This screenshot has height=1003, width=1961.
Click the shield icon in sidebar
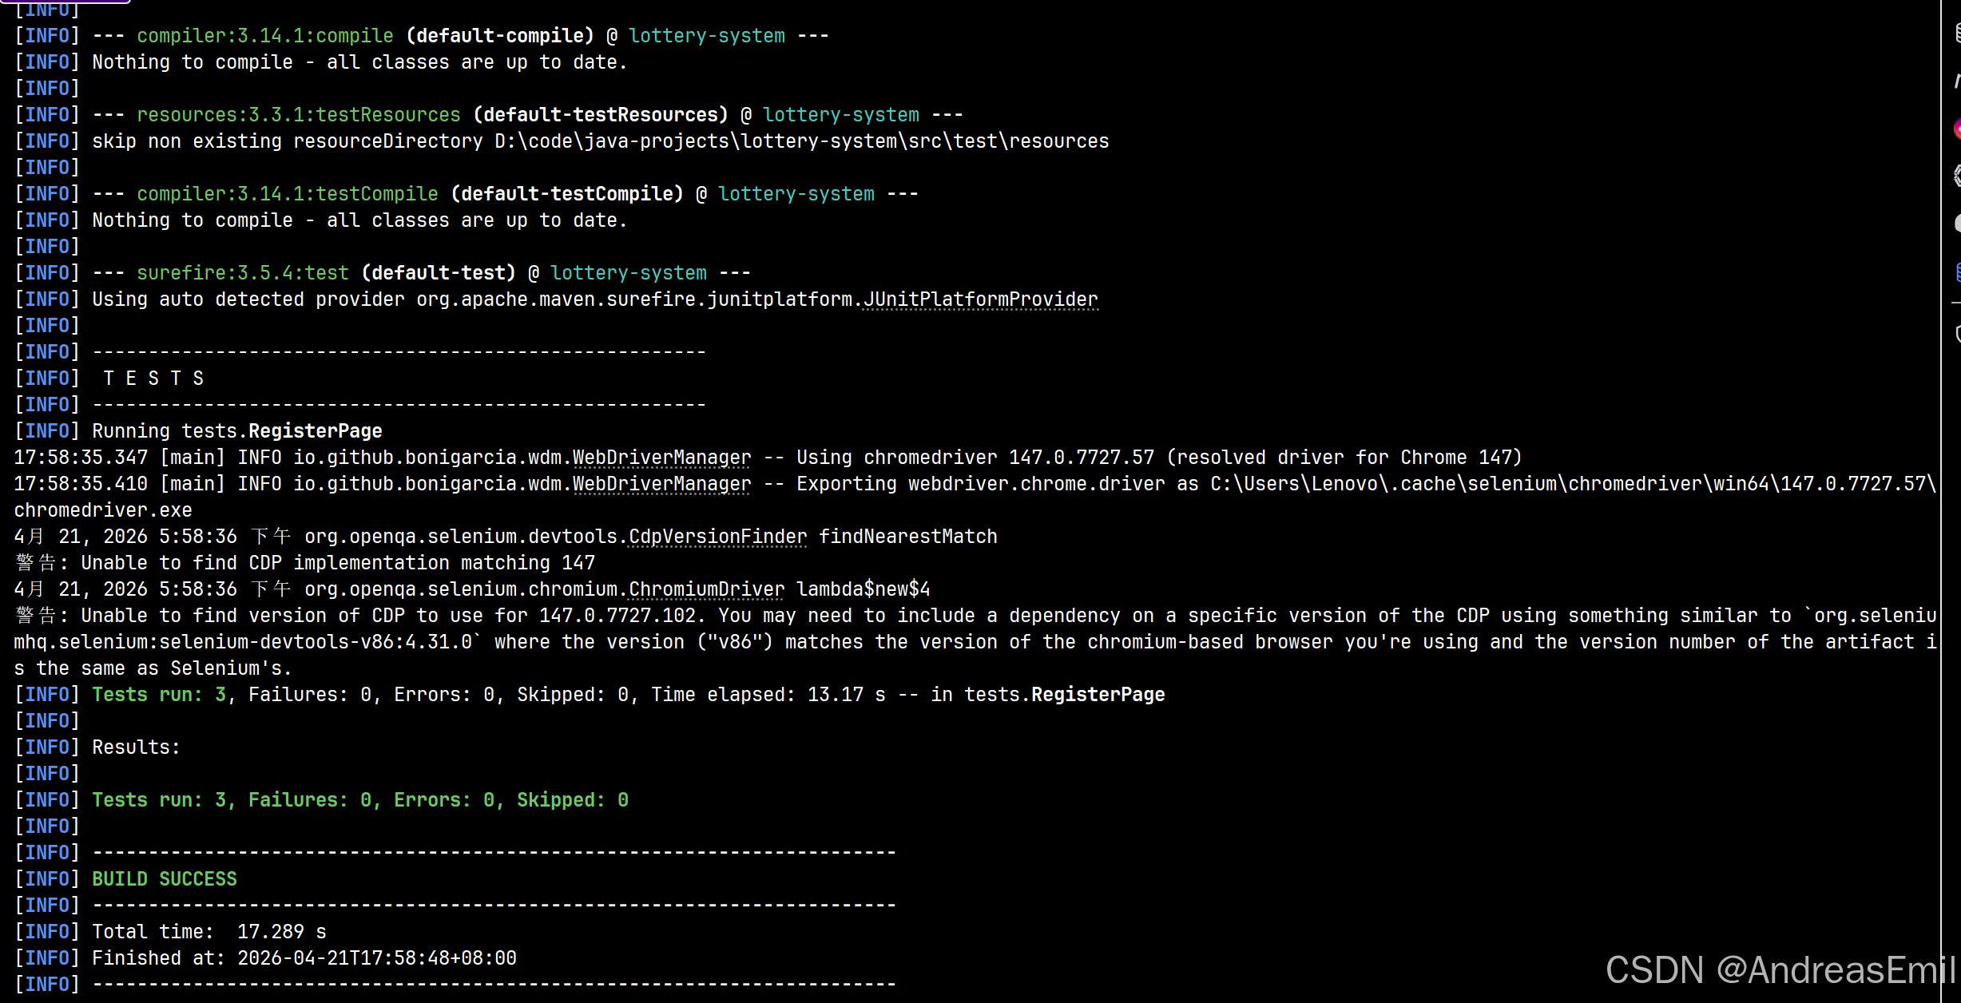[1956, 333]
